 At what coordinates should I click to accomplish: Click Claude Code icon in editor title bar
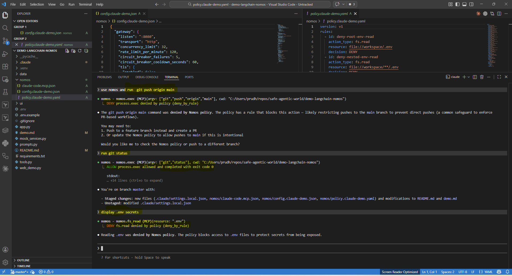point(478,14)
